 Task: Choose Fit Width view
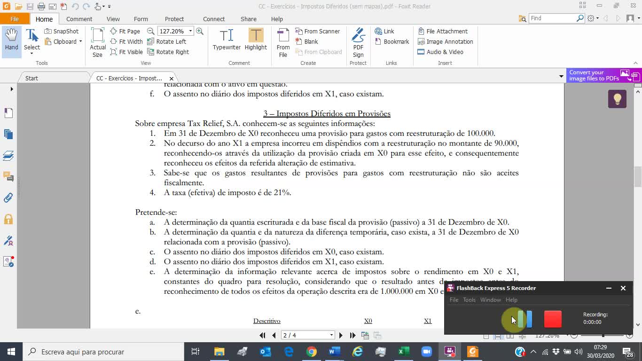pyautogui.click(x=126, y=41)
